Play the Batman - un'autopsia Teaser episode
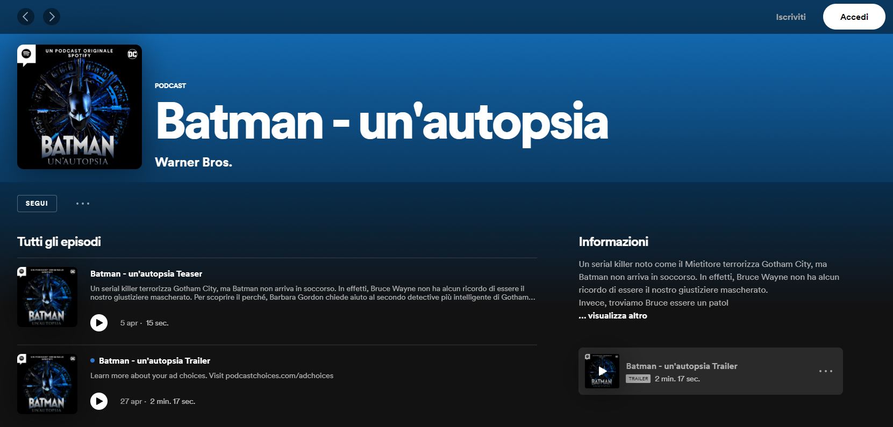 coord(99,323)
